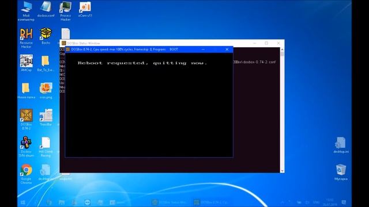Click the DOSBox 0.74-2 window title icon
This screenshot has width=369, height=207.
tap(68, 49)
